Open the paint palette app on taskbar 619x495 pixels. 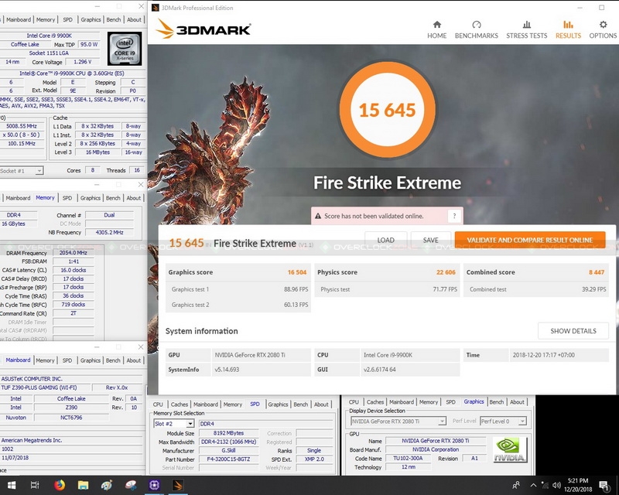point(107,485)
